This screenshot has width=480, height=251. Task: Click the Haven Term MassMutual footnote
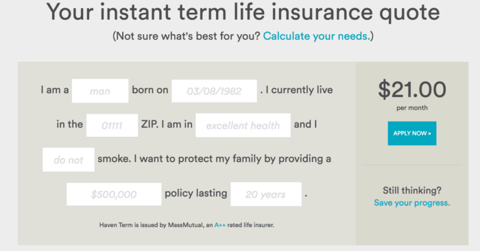[x=187, y=225]
